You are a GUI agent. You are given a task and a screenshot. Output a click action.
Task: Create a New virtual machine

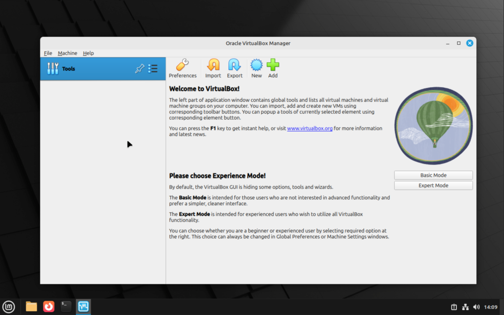pyautogui.click(x=256, y=68)
